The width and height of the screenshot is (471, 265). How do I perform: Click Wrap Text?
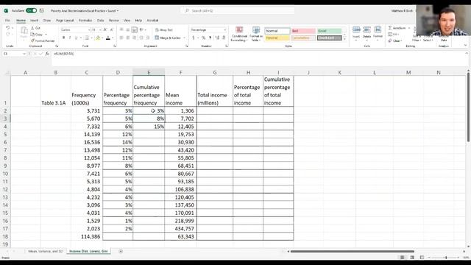click(x=164, y=30)
